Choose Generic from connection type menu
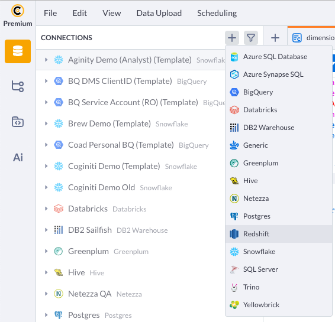The width and height of the screenshot is (335, 322). (279, 145)
